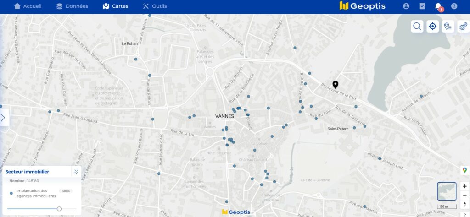Select the Cartes menu item
Viewport: 470px width, 217px height.
click(x=115, y=6)
